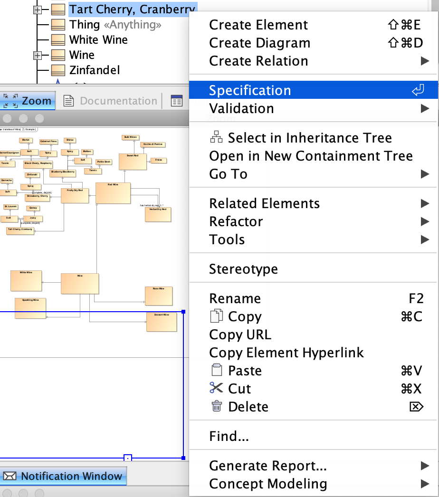Screen dimensions: 439x497
Task: Select the Red Wine class in diagram
Action: (113, 193)
